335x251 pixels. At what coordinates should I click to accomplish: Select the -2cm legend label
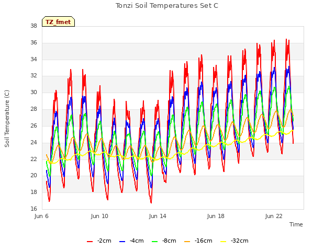[104, 241]
